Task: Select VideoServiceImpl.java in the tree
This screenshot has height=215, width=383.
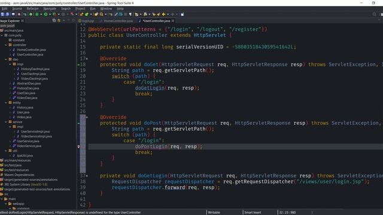Action: pyautogui.click(x=36, y=136)
